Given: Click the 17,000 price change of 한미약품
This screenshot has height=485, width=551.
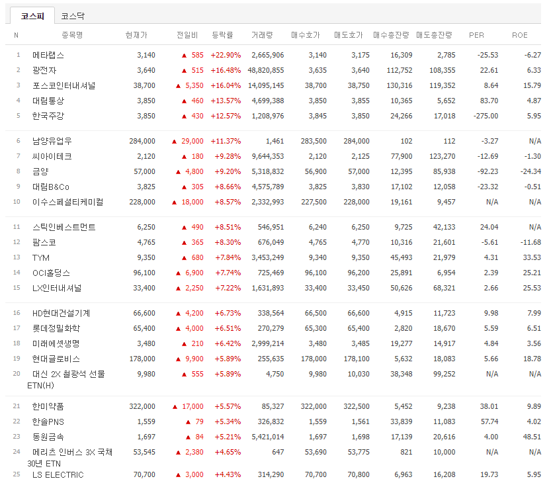Looking at the screenshot, I should (x=192, y=407).
